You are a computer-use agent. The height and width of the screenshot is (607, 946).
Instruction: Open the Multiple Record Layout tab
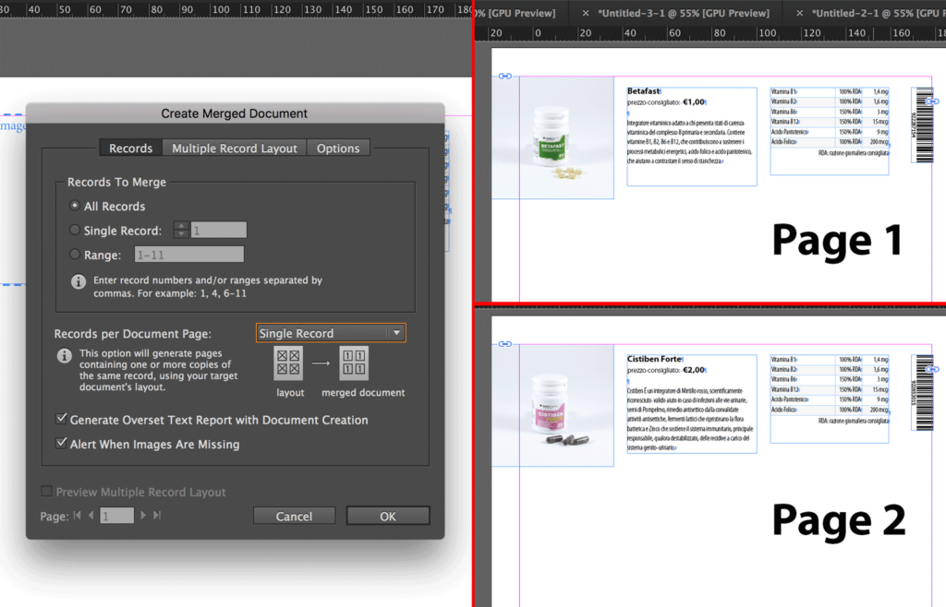(x=234, y=149)
